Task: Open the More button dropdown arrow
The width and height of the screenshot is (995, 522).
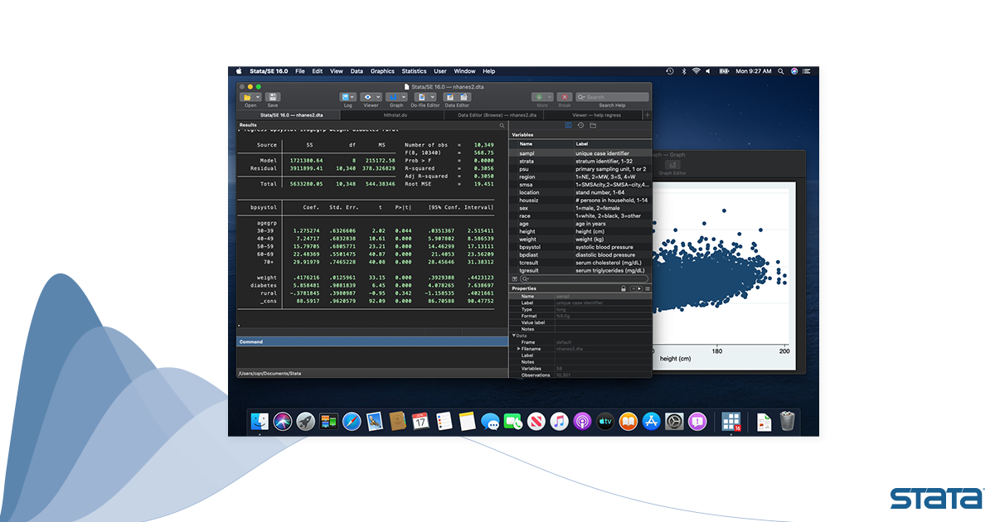Action: pyautogui.click(x=549, y=97)
